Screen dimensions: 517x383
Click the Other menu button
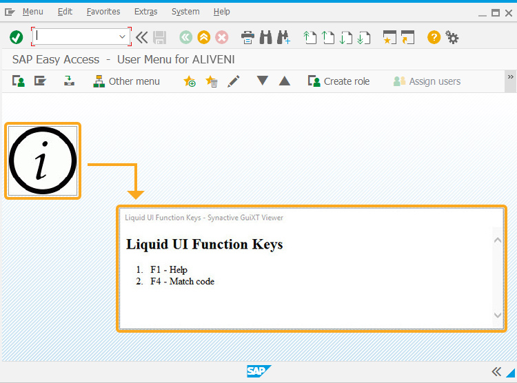point(127,81)
